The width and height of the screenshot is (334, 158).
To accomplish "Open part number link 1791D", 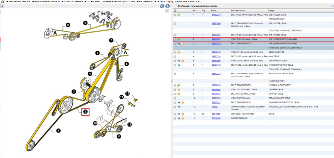I will coord(214,107).
